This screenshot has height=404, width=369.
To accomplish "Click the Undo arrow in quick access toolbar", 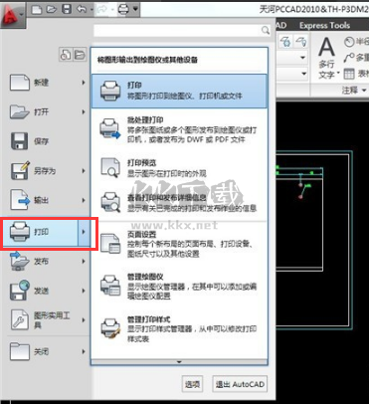I will click(x=82, y=9).
